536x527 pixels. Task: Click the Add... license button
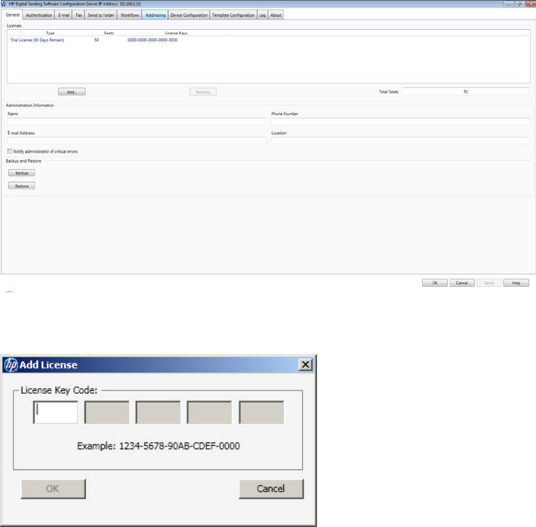click(72, 92)
